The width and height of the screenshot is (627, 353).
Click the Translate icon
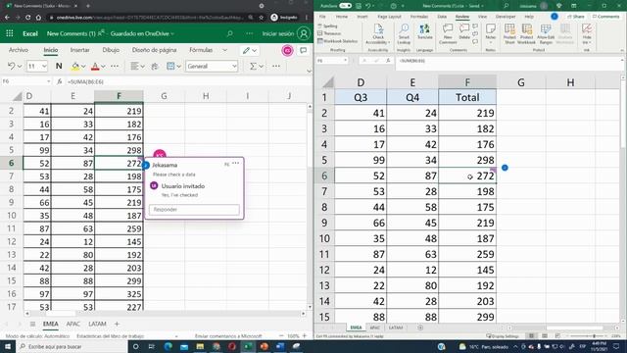pyautogui.click(x=424, y=31)
